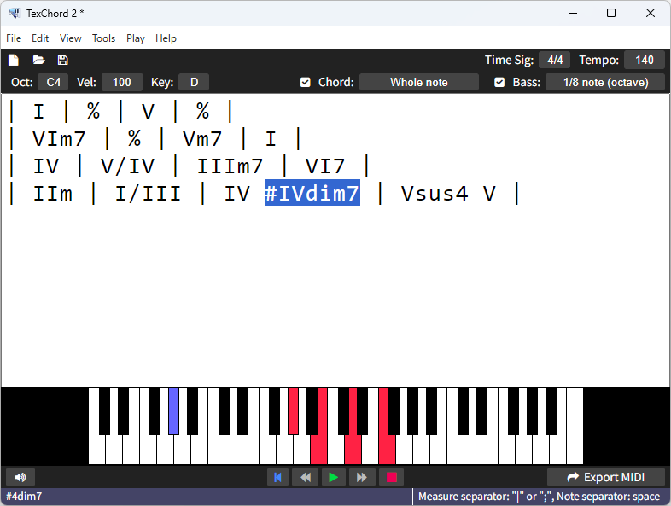
Task: Click the IIm chord in the fourth line
Action: point(53,193)
